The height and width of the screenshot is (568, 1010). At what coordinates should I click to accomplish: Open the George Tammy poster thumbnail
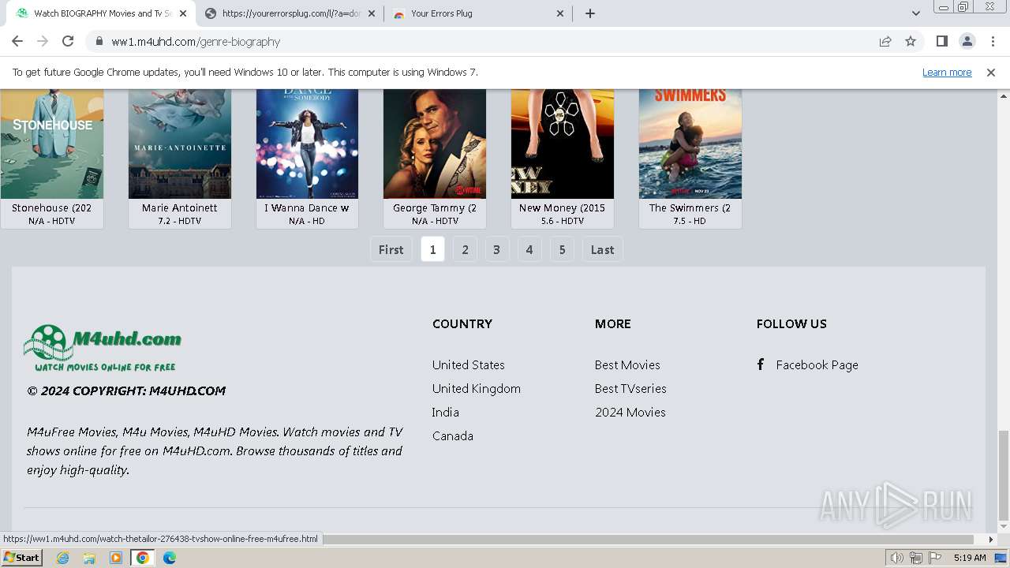coord(435,144)
